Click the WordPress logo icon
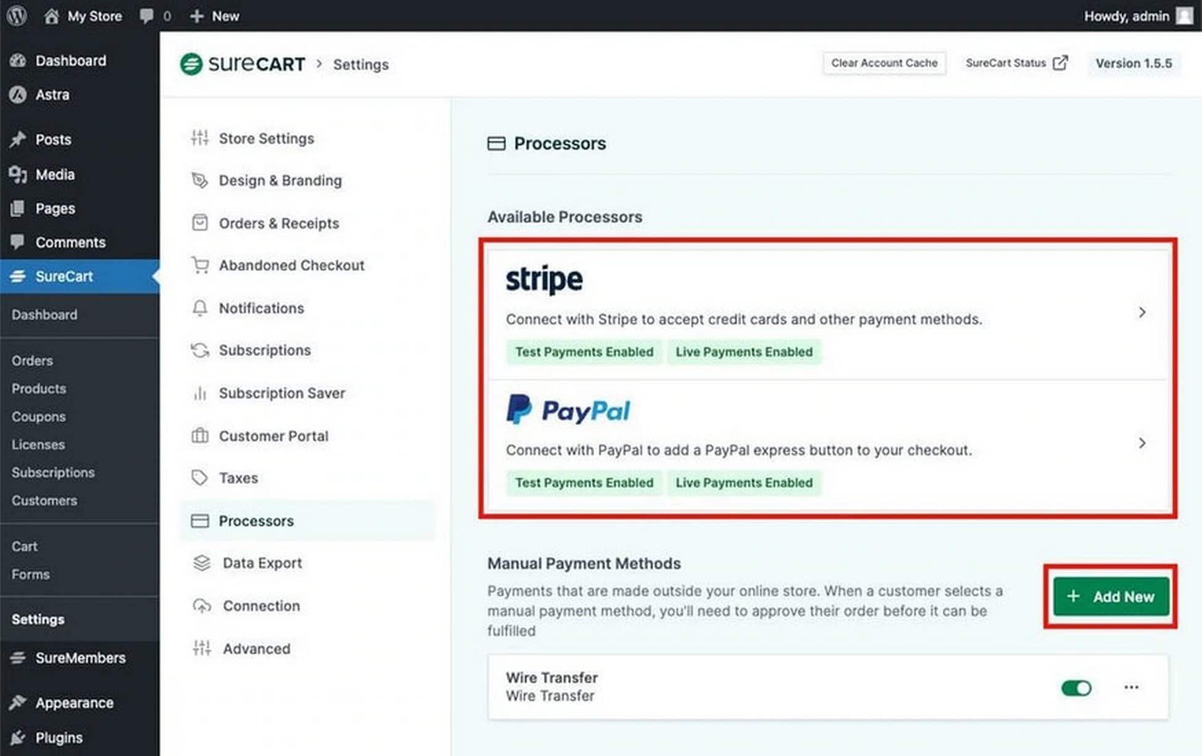 17,15
